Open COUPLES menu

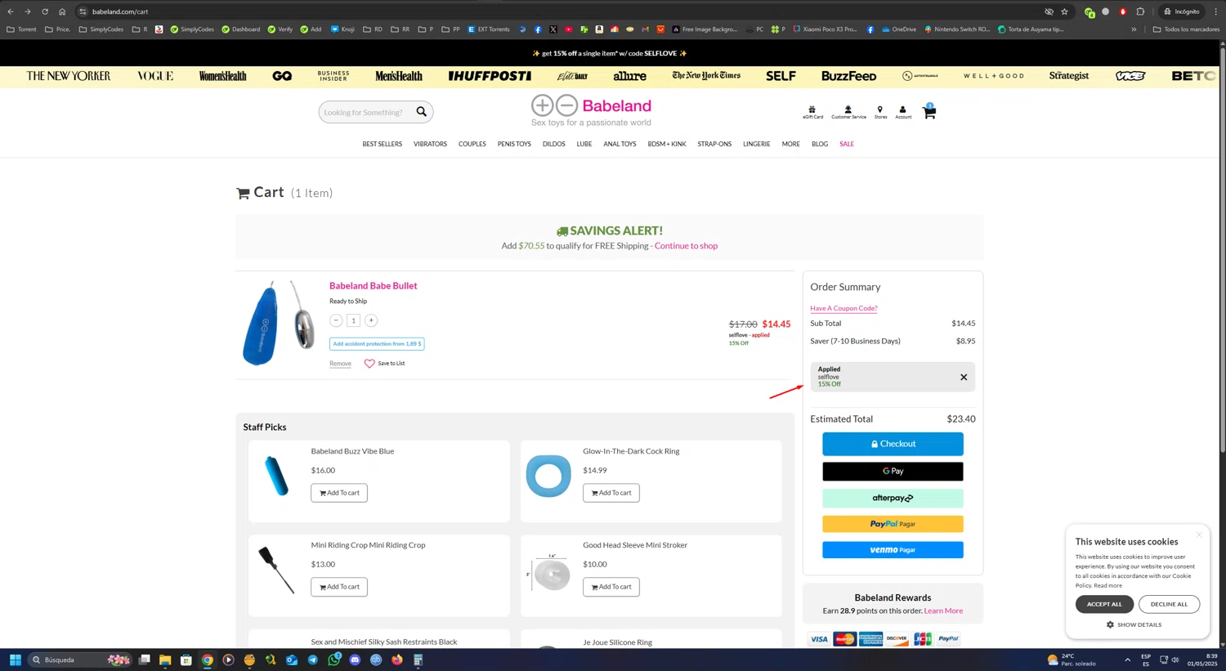(472, 144)
